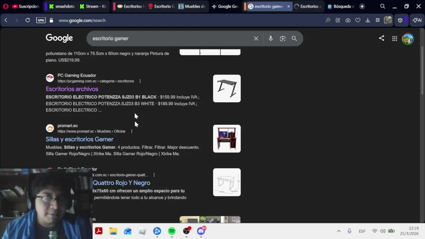Switch to the Muebles de tab
This screenshot has width=425, height=239.
(192, 6)
